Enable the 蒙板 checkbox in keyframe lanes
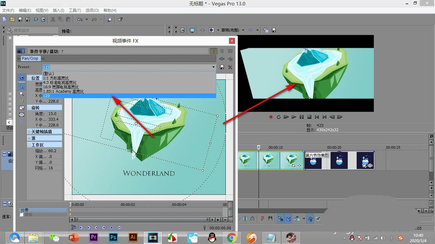Screen dimensions: 435x244 [21, 214]
